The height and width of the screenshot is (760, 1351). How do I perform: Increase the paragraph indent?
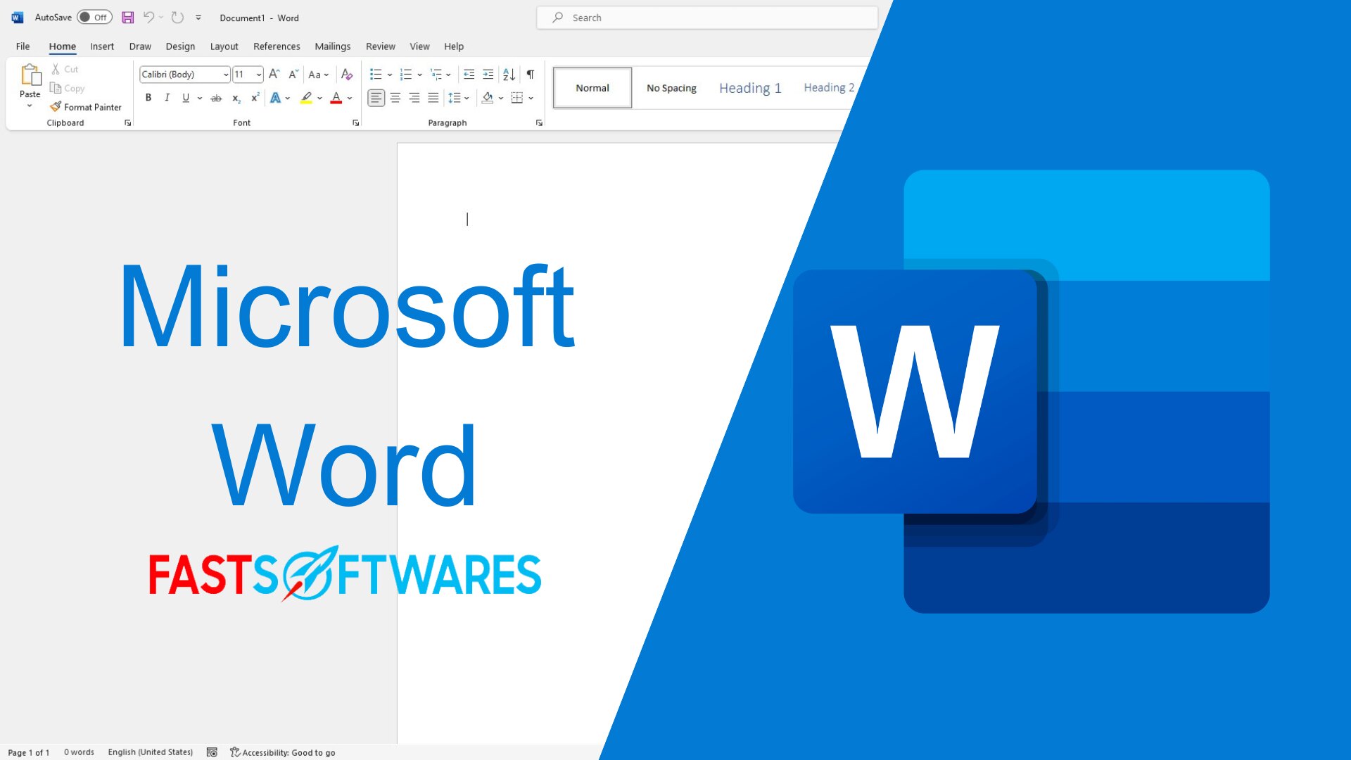(x=488, y=74)
